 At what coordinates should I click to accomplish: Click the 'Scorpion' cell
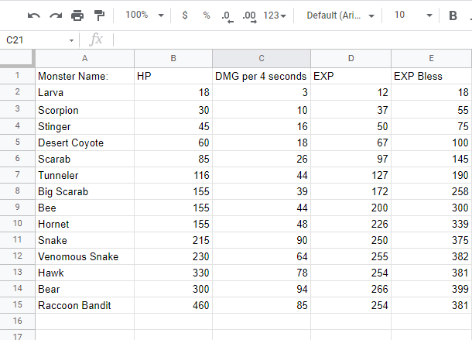click(85, 109)
